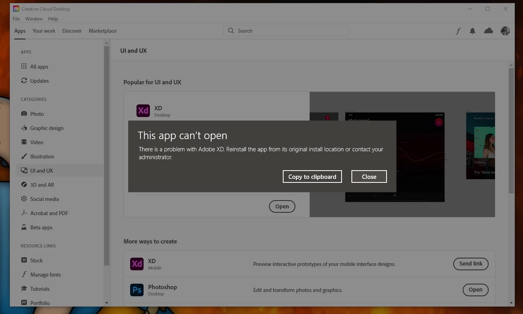
Task: Select the Graphic design pen icon
Action: (x=24, y=128)
